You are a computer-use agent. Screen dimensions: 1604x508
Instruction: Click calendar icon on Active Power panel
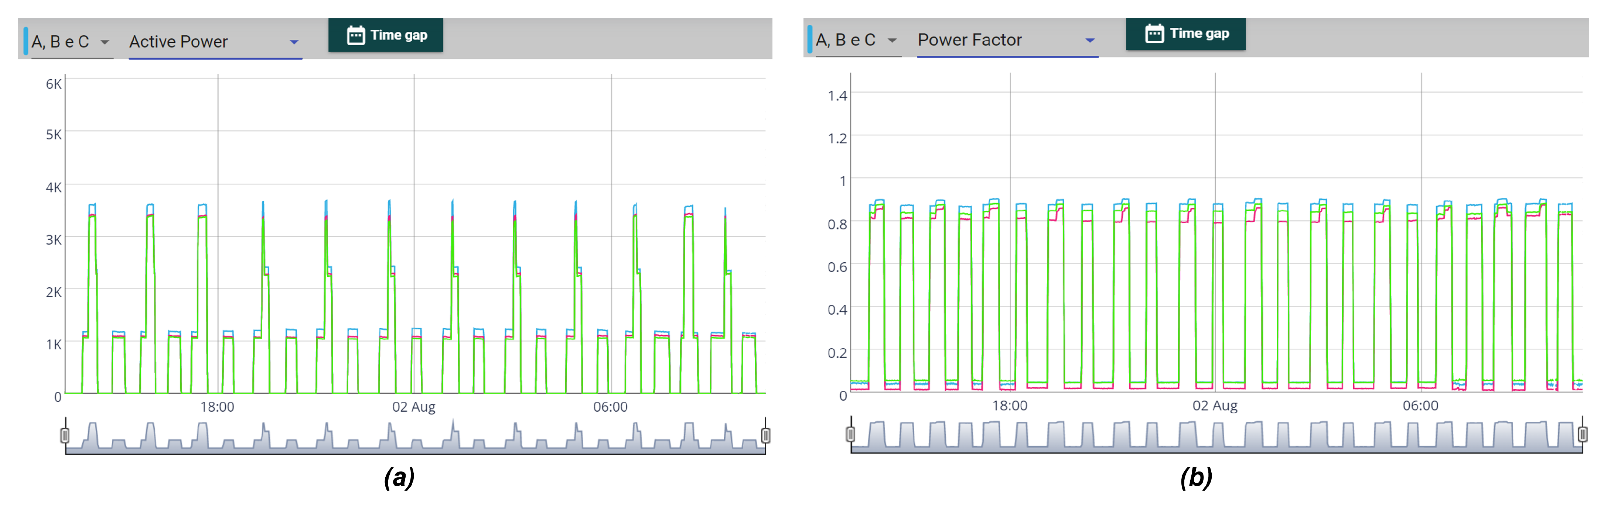(355, 35)
